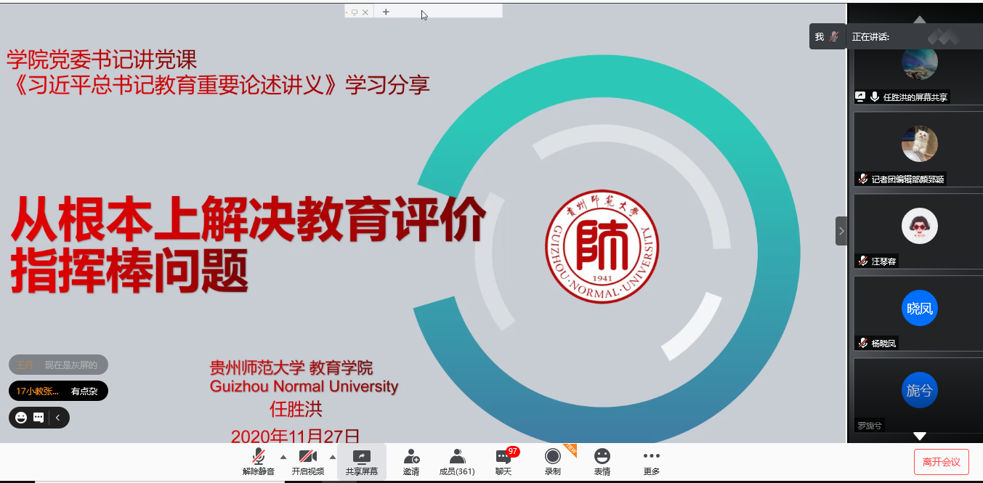Screen dimensions: 983x483
Task: Collapse floating chat messages with left chevron
Action: click(x=57, y=418)
